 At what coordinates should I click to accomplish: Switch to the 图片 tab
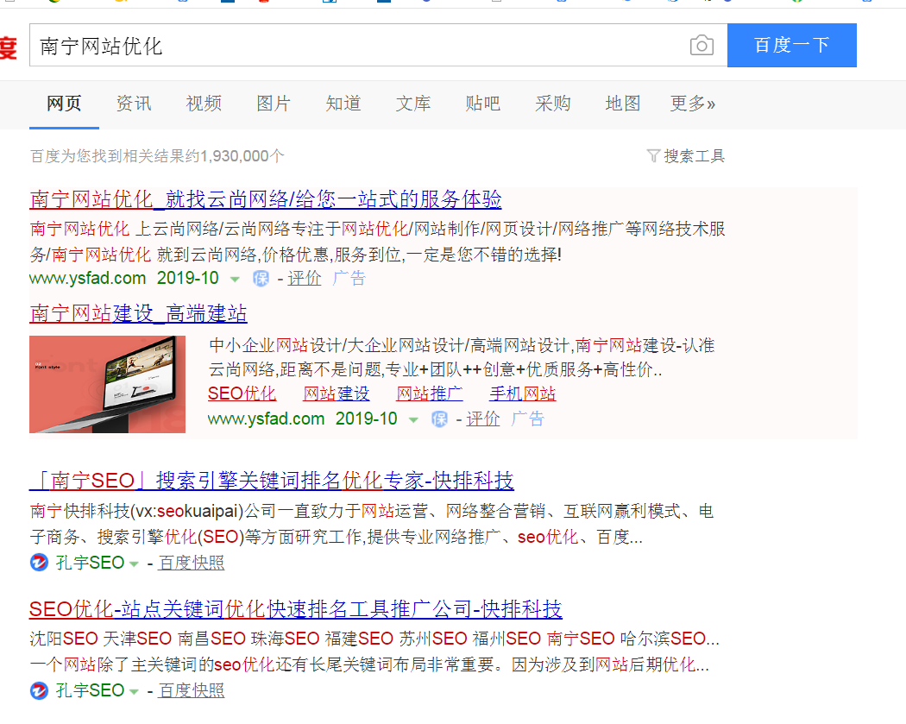point(273,103)
